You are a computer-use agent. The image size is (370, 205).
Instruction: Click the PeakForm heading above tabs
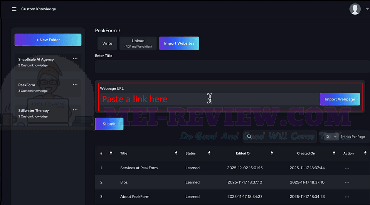[x=106, y=31]
